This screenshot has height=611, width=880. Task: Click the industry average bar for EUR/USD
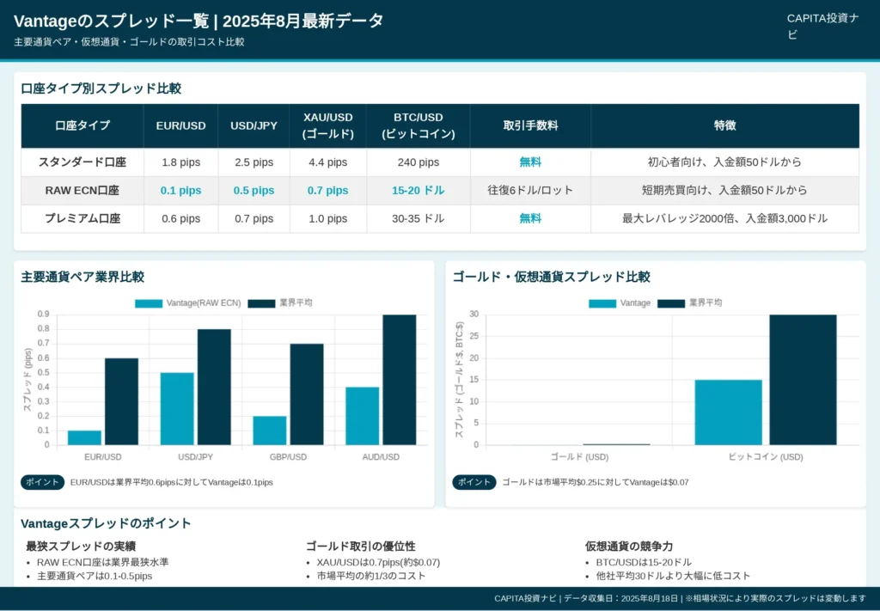(122, 401)
